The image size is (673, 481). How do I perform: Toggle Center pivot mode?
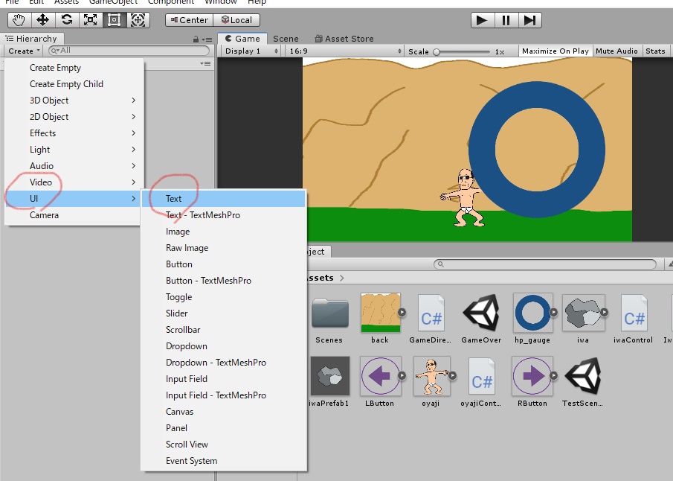(190, 20)
